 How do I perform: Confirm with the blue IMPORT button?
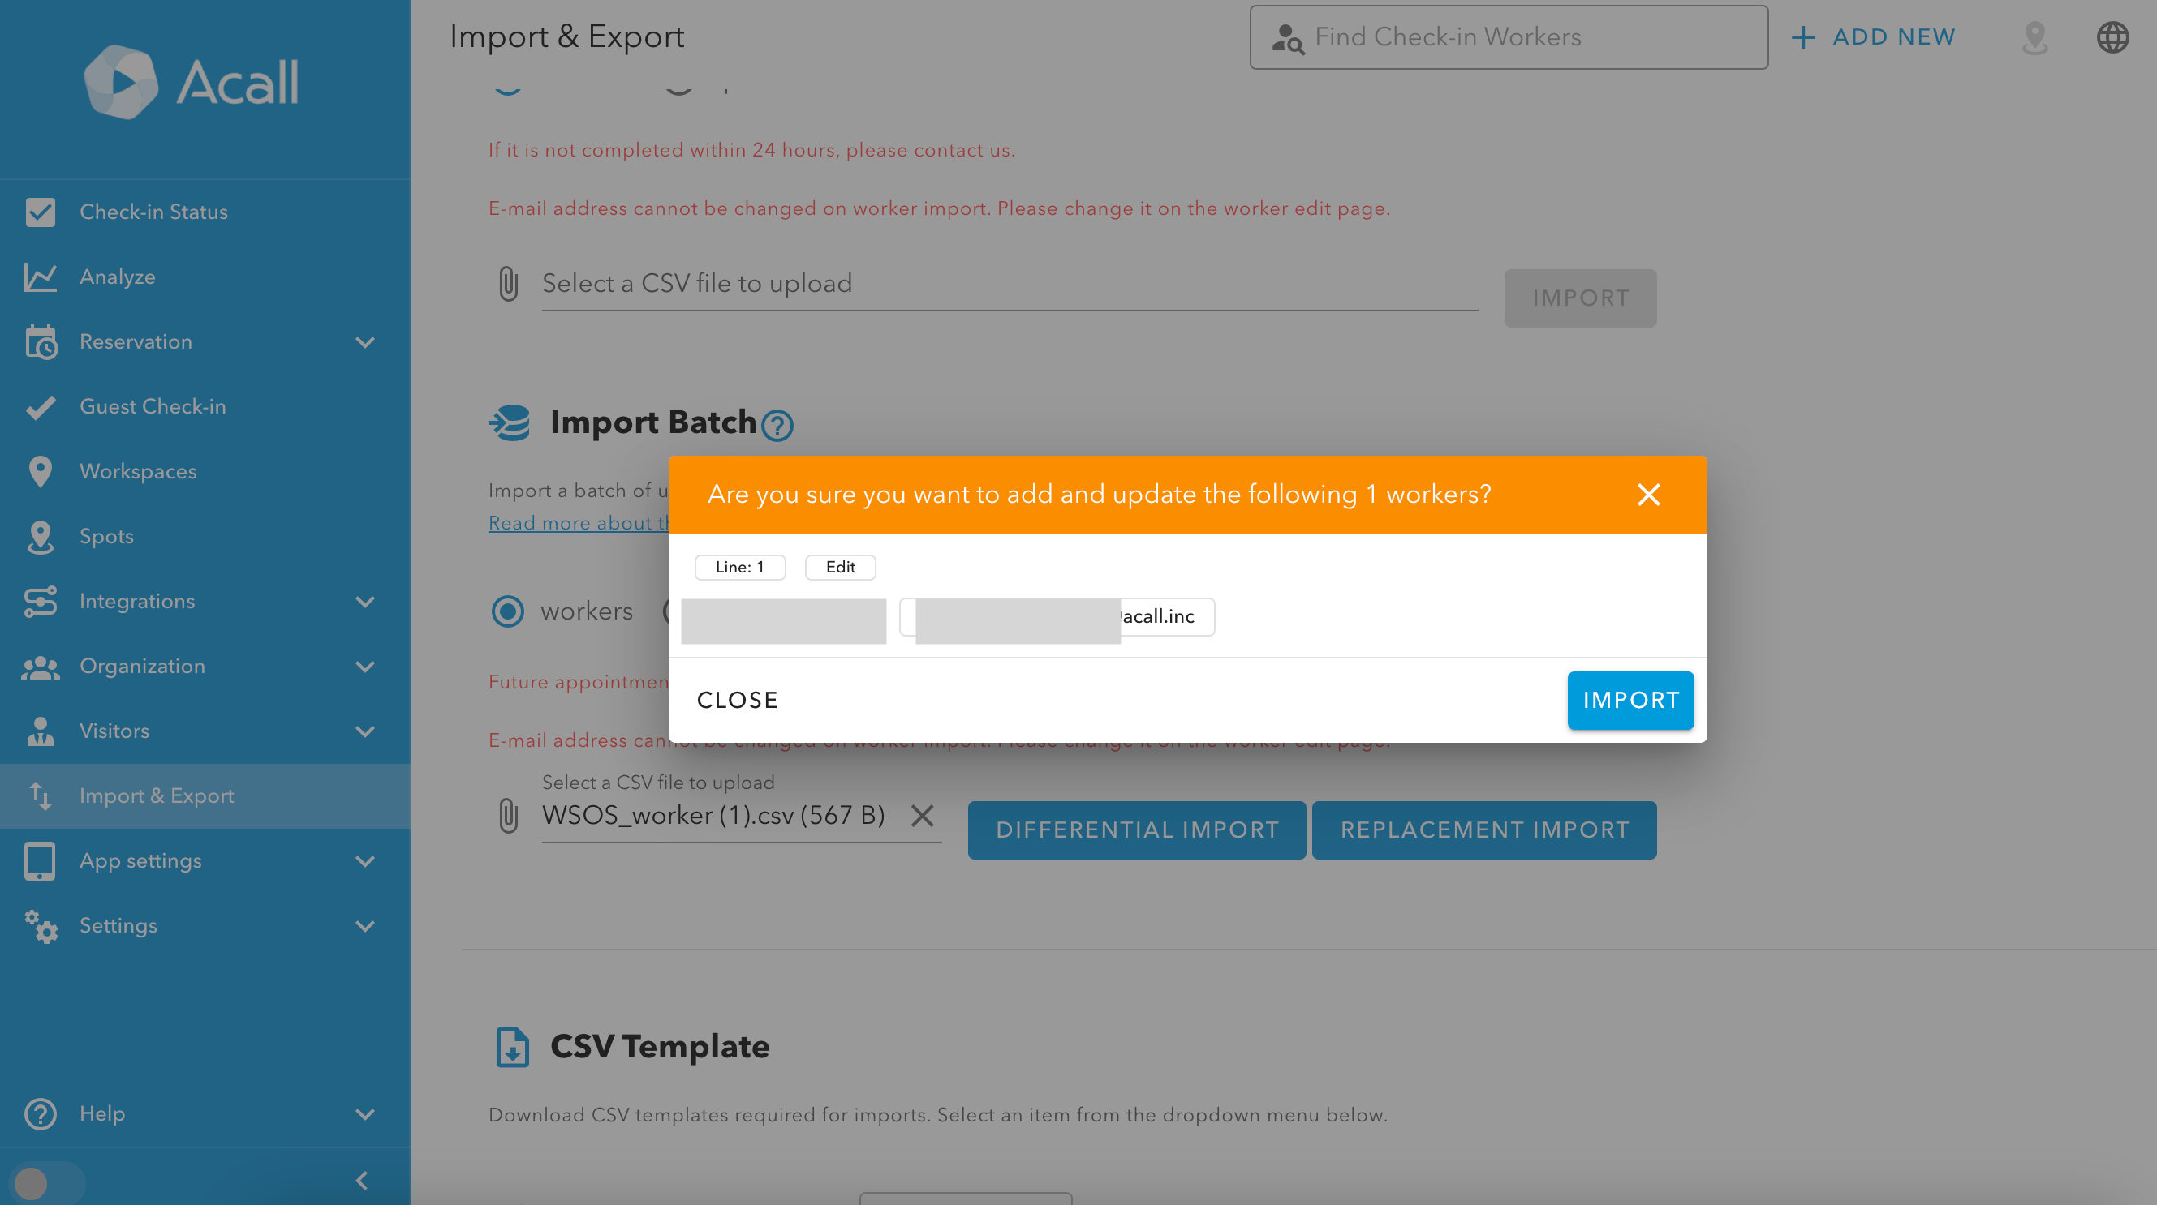pyautogui.click(x=1630, y=700)
